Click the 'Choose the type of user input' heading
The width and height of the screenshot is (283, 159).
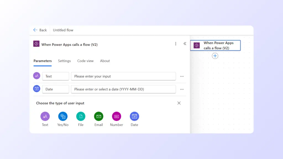[60, 103]
